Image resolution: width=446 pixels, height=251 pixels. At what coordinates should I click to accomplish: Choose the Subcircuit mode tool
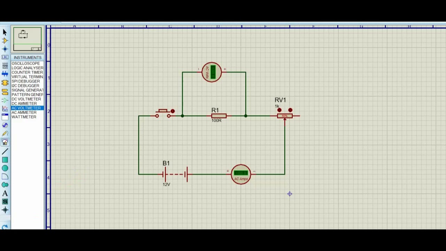tap(5, 83)
